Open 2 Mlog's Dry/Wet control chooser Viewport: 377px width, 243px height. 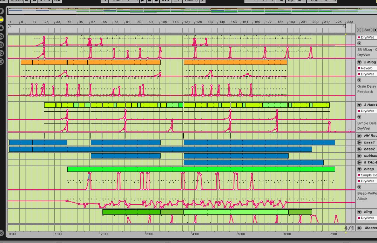pos(367,74)
